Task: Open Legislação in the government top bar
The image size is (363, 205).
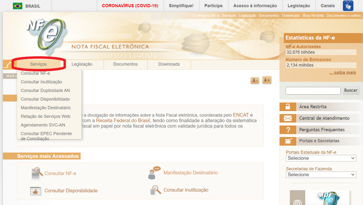Action: (298, 6)
